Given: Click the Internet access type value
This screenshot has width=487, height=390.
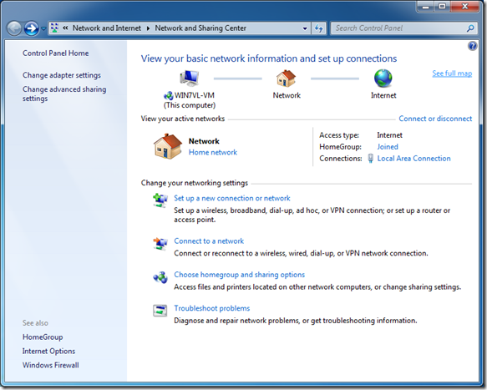Looking at the screenshot, I should [389, 135].
